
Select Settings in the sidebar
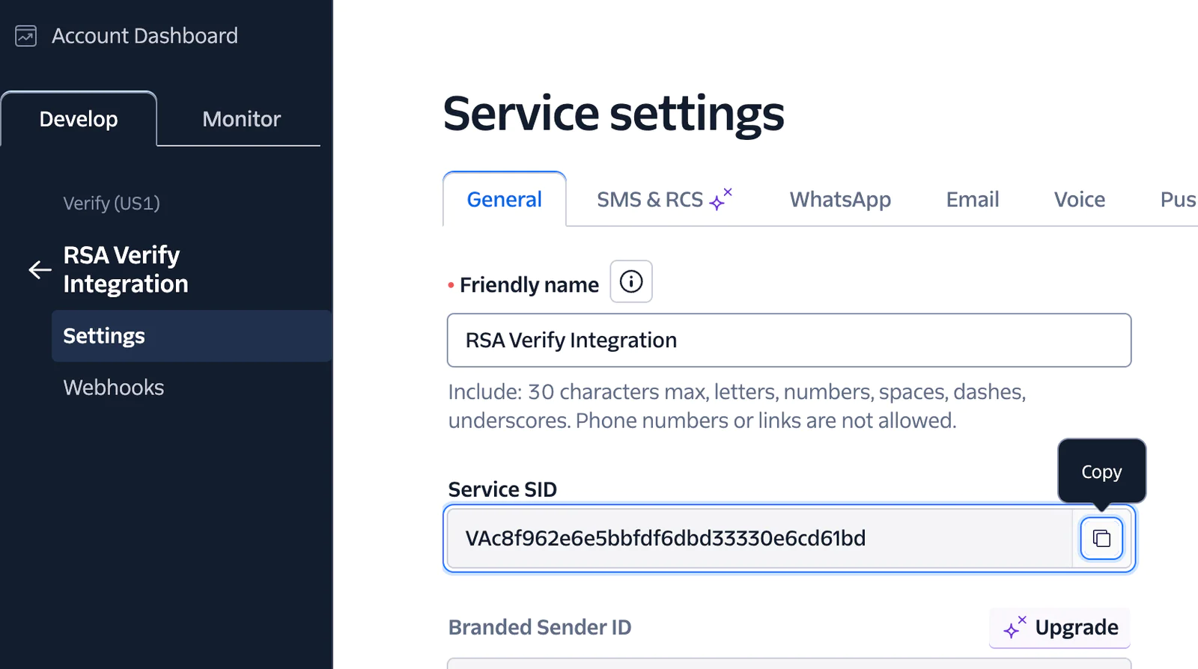pyautogui.click(x=192, y=336)
